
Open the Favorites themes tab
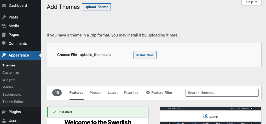(x=131, y=93)
